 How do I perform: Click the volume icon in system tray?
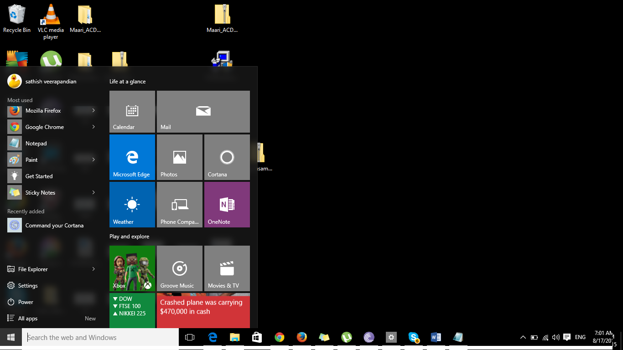[556, 338]
